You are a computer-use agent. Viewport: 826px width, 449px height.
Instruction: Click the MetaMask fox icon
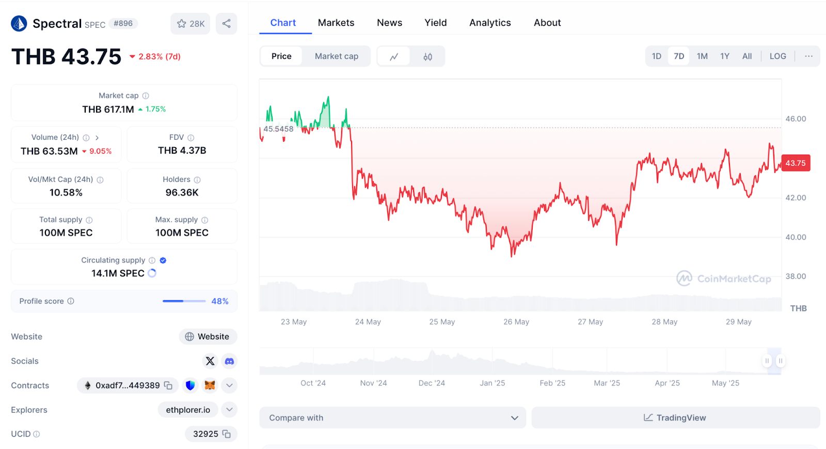pyautogui.click(x=210, y=385)
